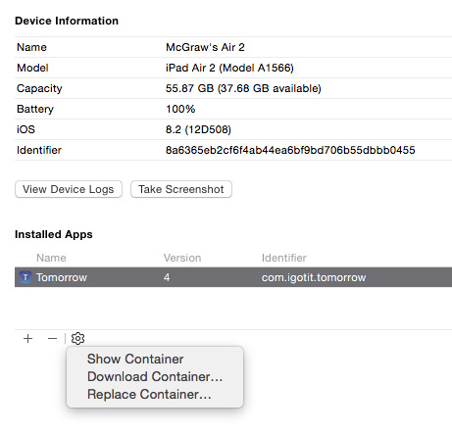Open the gear actions menu
This screenshot has width=452, height=433.
(77, 339)
